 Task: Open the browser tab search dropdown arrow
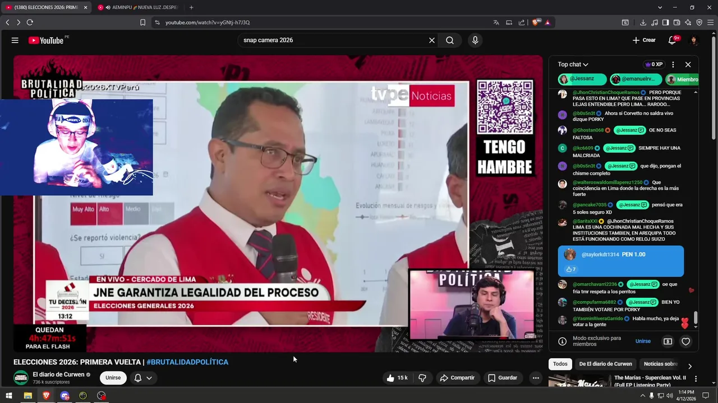(660, 7)
